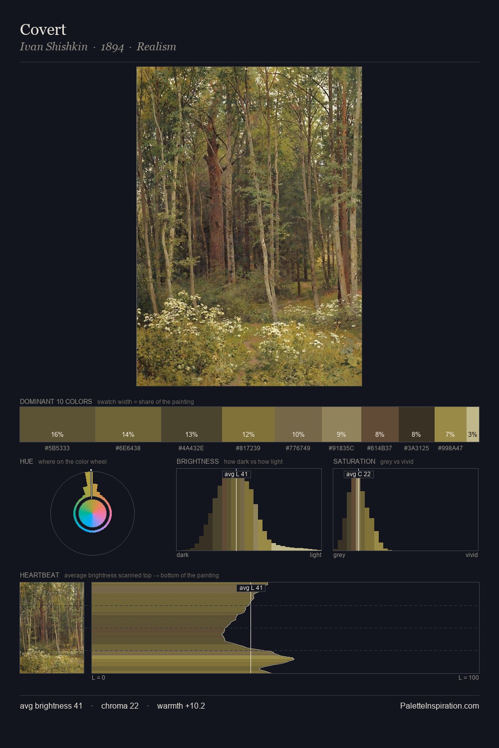Click the Realism style label
499x748 pixels.
point(156,47)
